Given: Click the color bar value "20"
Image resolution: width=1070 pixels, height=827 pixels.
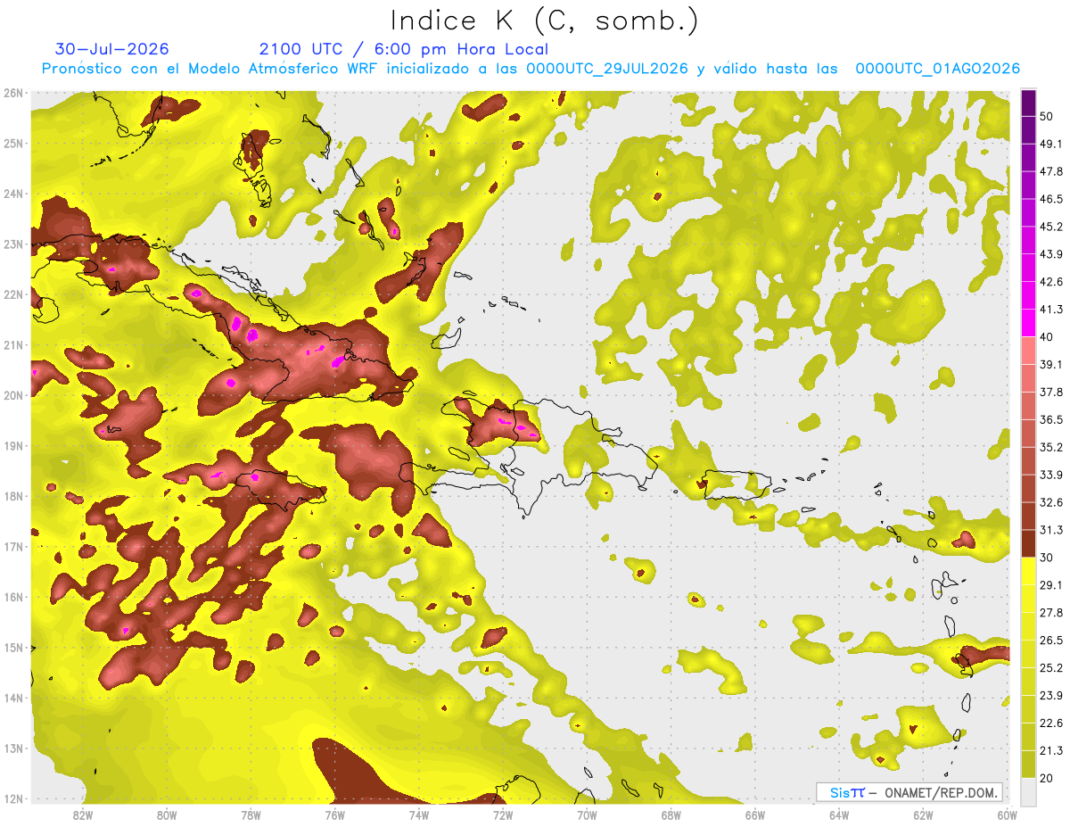Looking at the screenshot, I should 1046,778.
